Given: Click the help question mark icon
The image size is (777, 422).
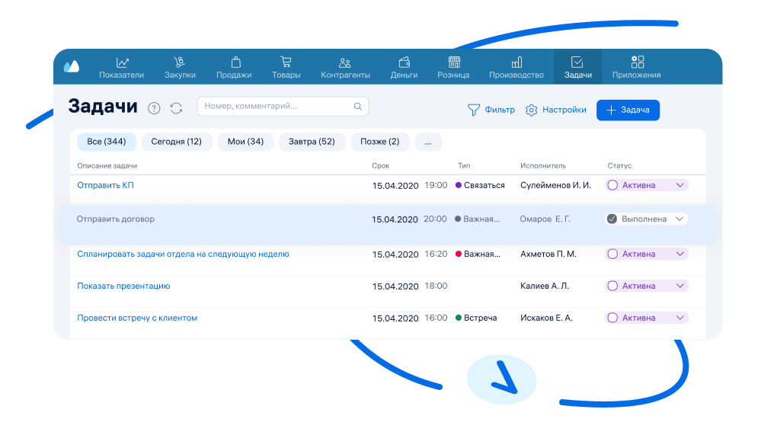Looking at the screenshot, I should (x=154, y=108).
